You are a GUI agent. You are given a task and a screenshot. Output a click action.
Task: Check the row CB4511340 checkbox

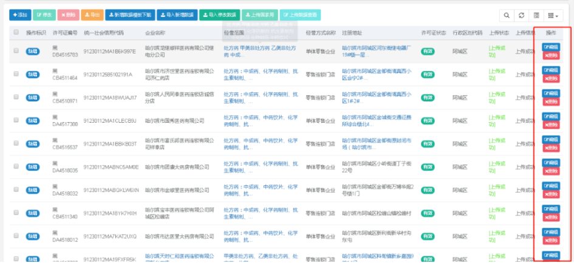coord(16,213)
